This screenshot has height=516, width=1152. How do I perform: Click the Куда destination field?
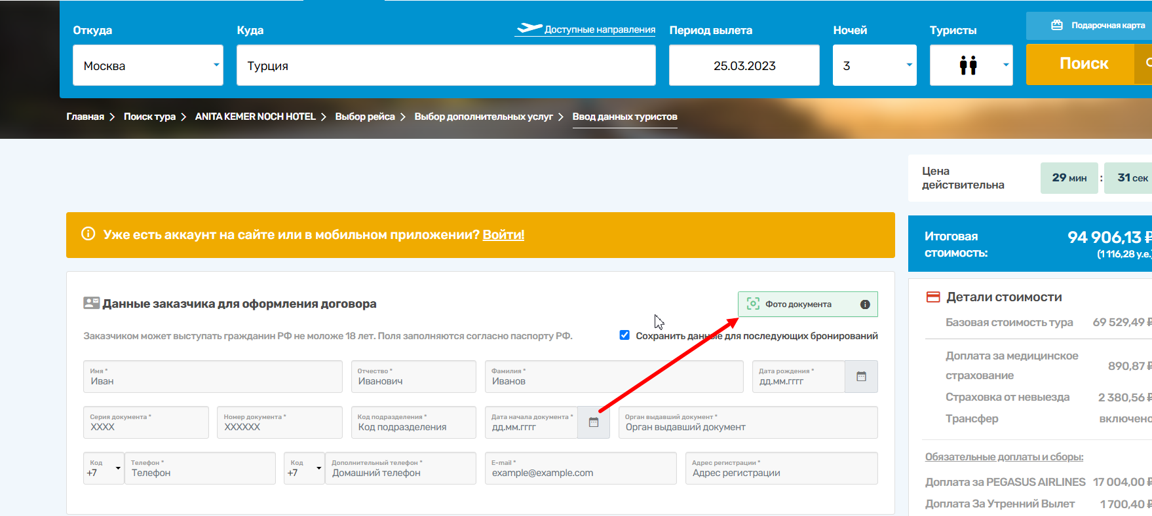[446, 65]
